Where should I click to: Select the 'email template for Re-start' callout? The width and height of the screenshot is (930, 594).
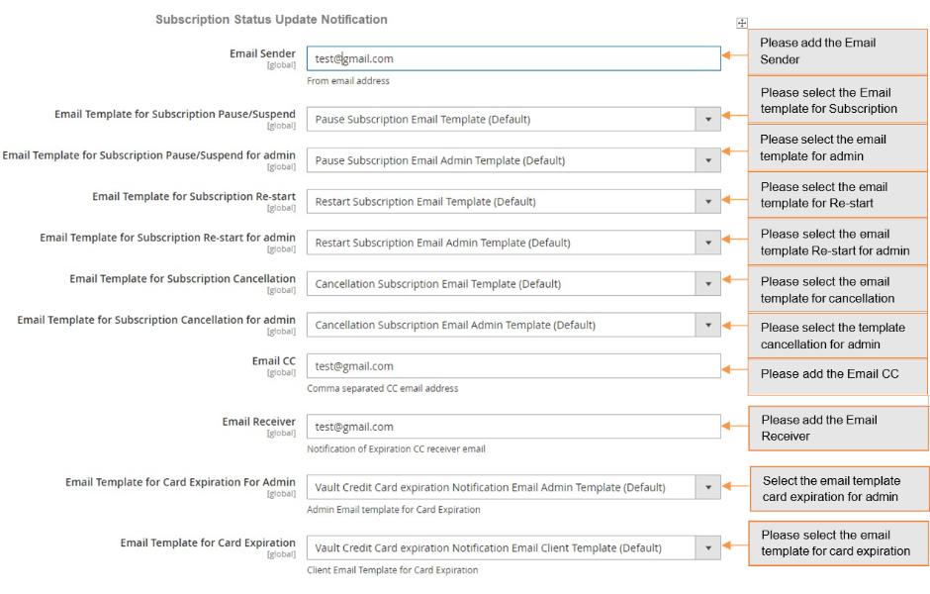click(x=837, y=195)
